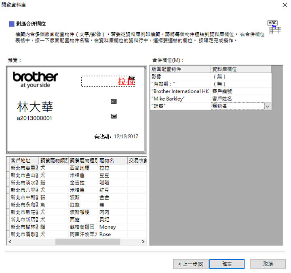Select the Rose pet name cell
Viewport: 291px width, 273px height.
pyautogui.click(x=113, y=234)
